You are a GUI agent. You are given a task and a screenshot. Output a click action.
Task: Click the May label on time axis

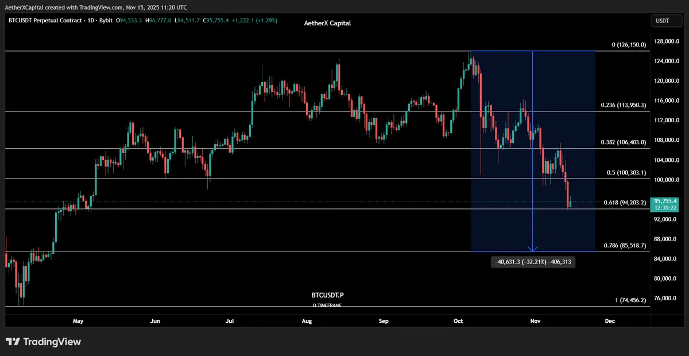pyautogui.click(x=78, y=322)
